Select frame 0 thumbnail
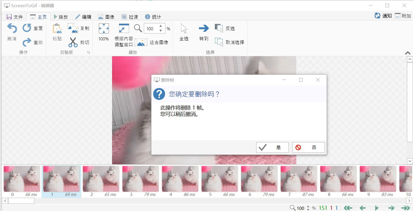This screenshot has width=413, height=211. (22, 181)
